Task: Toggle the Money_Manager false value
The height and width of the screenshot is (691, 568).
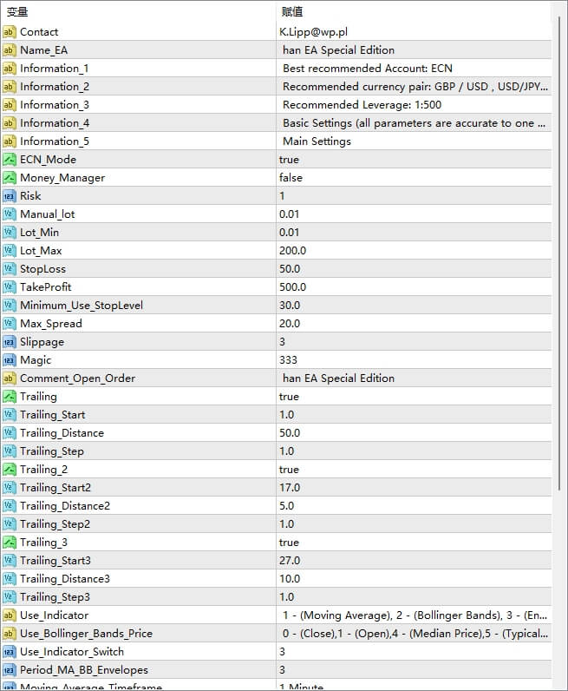Action: coord(291,178)
